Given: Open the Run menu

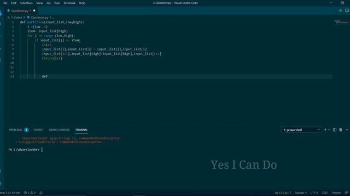Looking at the screenshot, I should [x=57, y=3].
